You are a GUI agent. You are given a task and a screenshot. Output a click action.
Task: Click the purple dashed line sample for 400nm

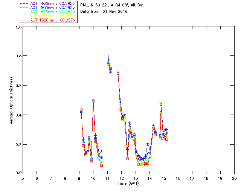(24, 3)
